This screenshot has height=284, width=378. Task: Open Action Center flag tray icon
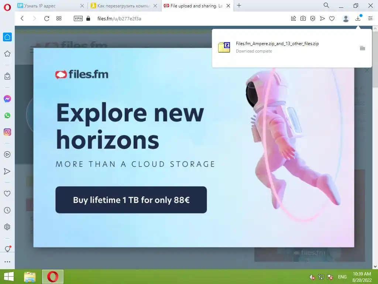pyautogui.click(x=330, y=277)
